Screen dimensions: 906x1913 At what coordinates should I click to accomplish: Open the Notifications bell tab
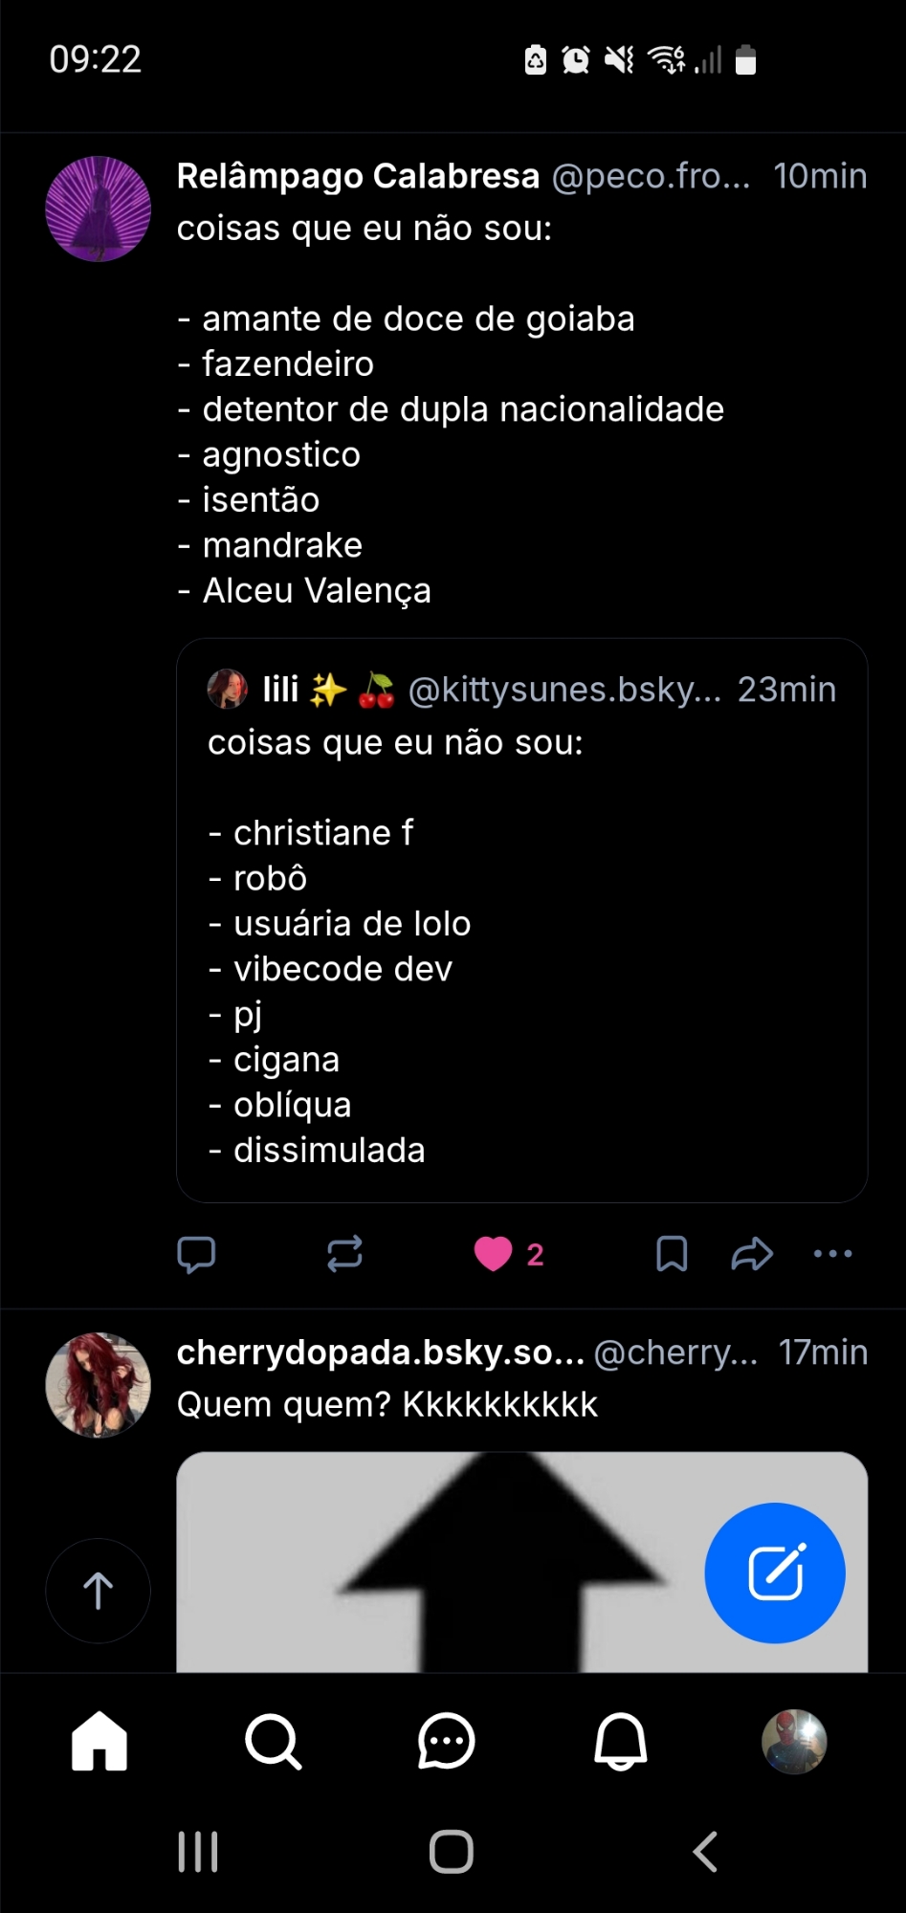(621, 1741)
